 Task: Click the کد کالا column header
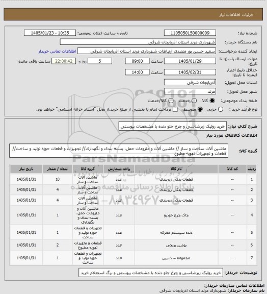click(x=232, y=169)
